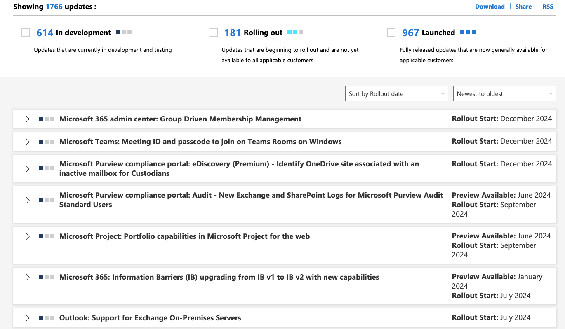Click the Launched description text
The height and width of the screenshot is (329, 565).
pyautogui.click(x=473, y=55)
